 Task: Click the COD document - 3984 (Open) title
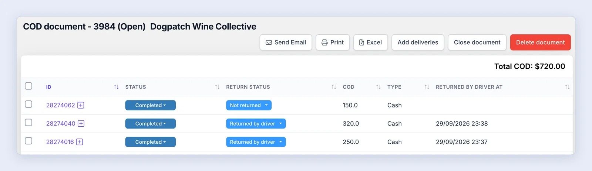pos(84,27)
